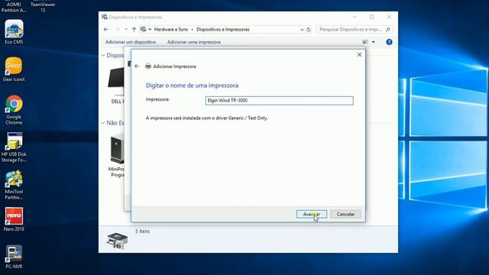Click the back arrow in Adicionar Impressora wizard

tap(137, 66)
